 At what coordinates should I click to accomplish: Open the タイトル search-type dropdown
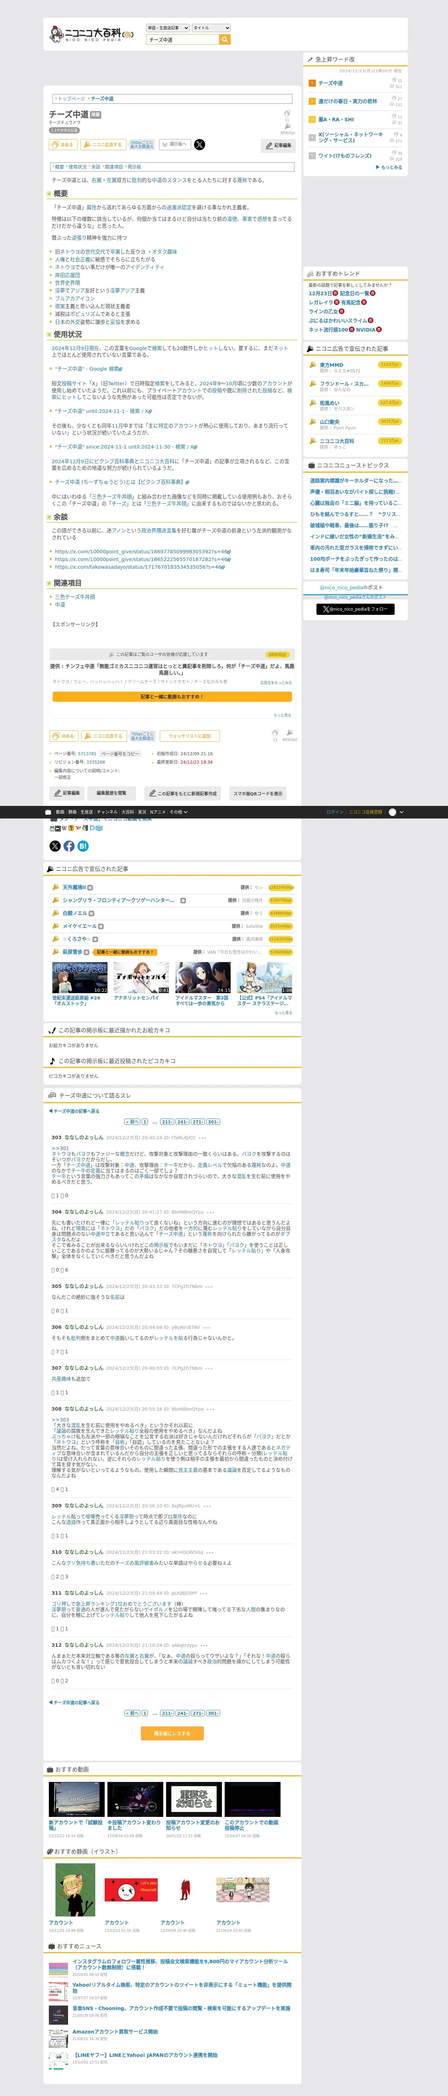coord(211,28)
